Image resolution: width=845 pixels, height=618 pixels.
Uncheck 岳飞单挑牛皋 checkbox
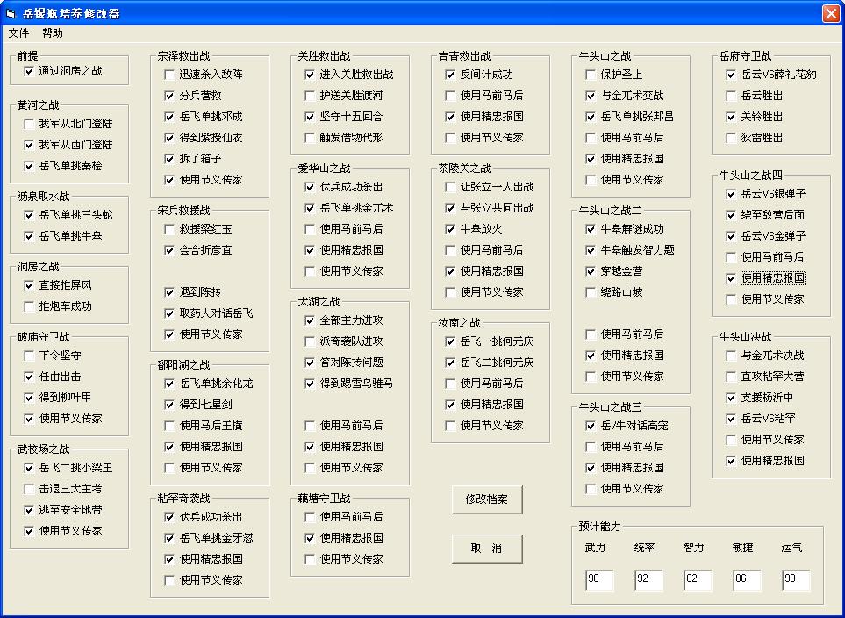(29, 236)
